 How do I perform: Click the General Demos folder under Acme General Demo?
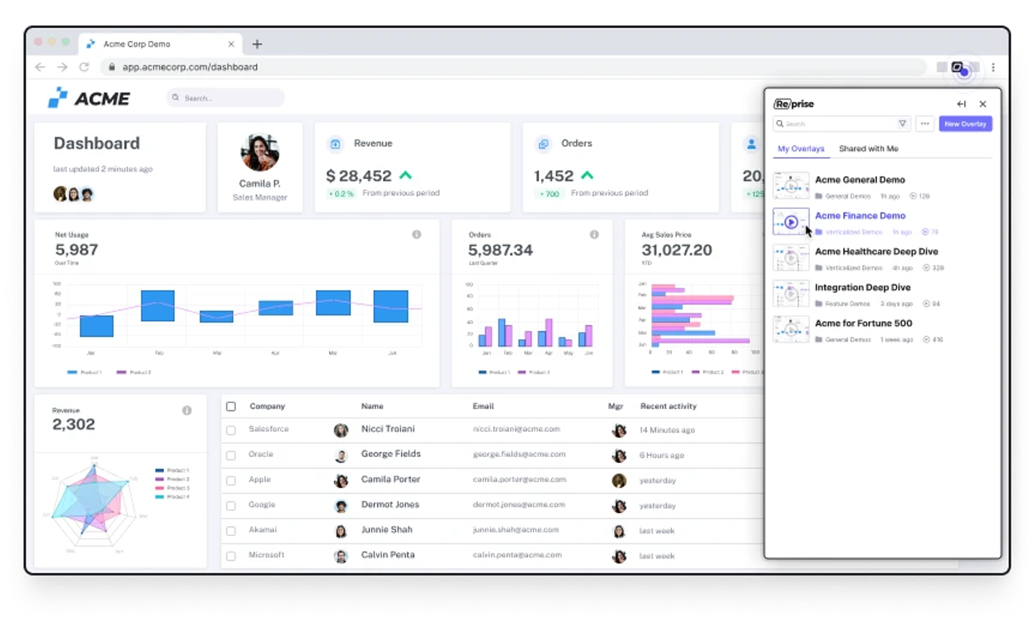click(x=843, y=196)
